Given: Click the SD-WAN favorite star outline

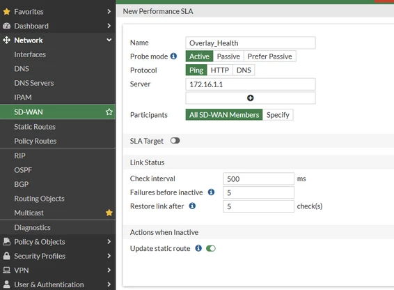Looking at the screenshot, I should (x=109, y=112).
